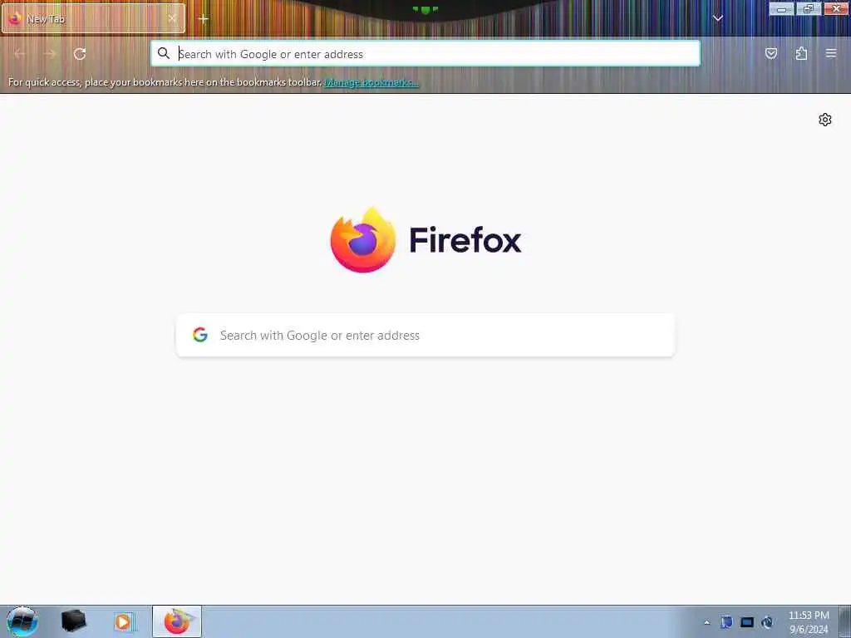This screenshot has width=851, height=638.
Task: Show hidden system tray icons
Action: 706,622
